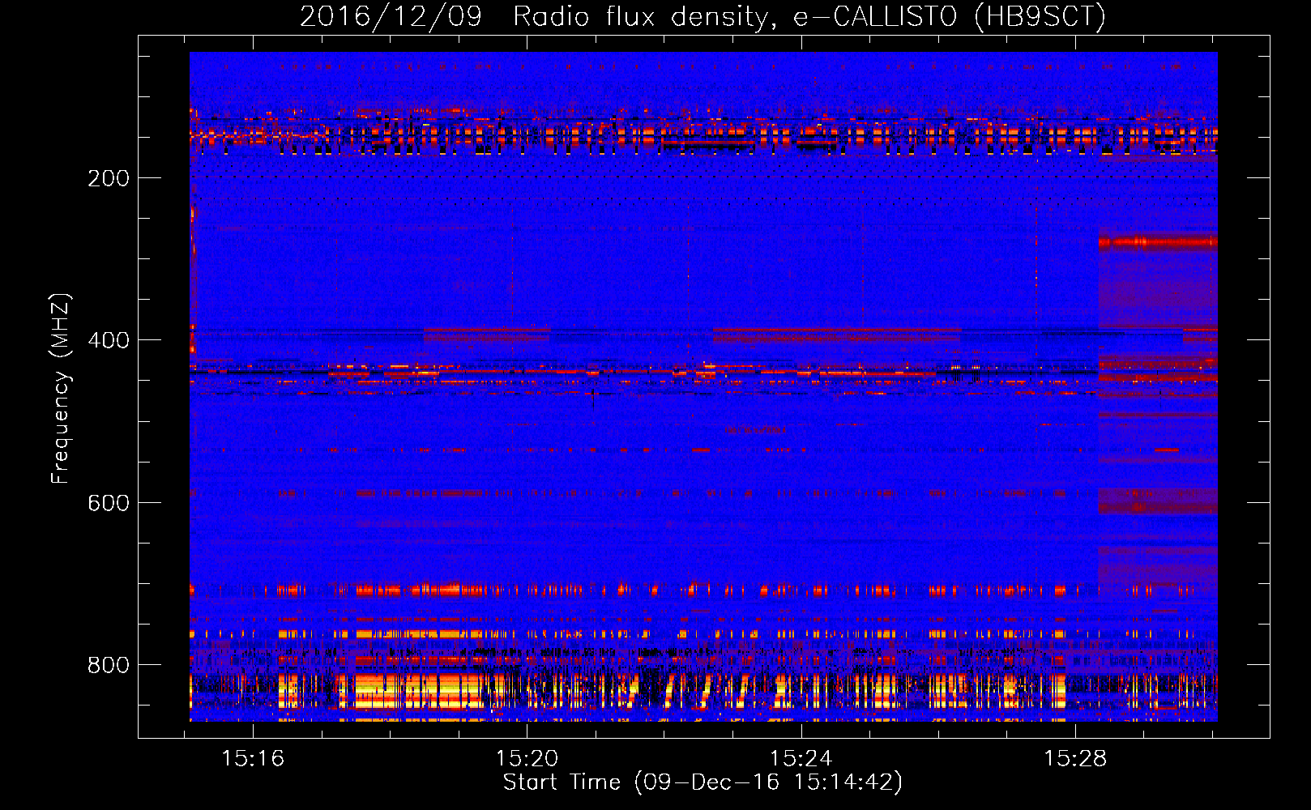Click the 15:16 time tick label
The width and height of the screenshot is (1311, 810).
253,759
